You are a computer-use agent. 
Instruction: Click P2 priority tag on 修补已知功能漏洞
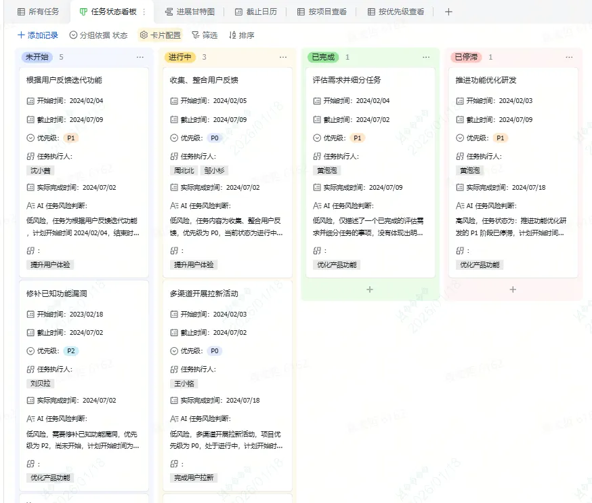pos(71,351)
